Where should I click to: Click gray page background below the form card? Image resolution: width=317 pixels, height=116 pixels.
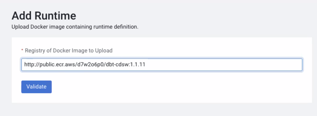coord(162,110)
